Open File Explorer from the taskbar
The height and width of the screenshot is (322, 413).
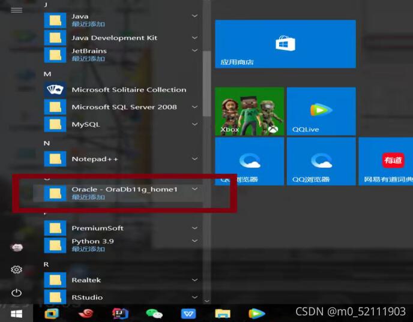click(x=223, y=313)
